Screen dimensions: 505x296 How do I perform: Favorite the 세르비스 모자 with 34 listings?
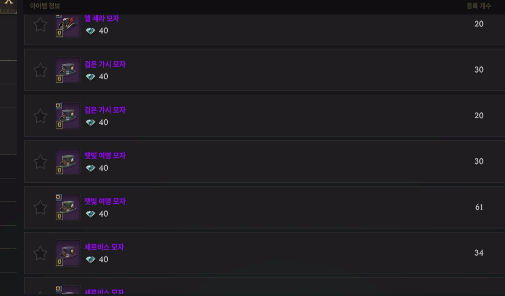click(x=40, y=253)
